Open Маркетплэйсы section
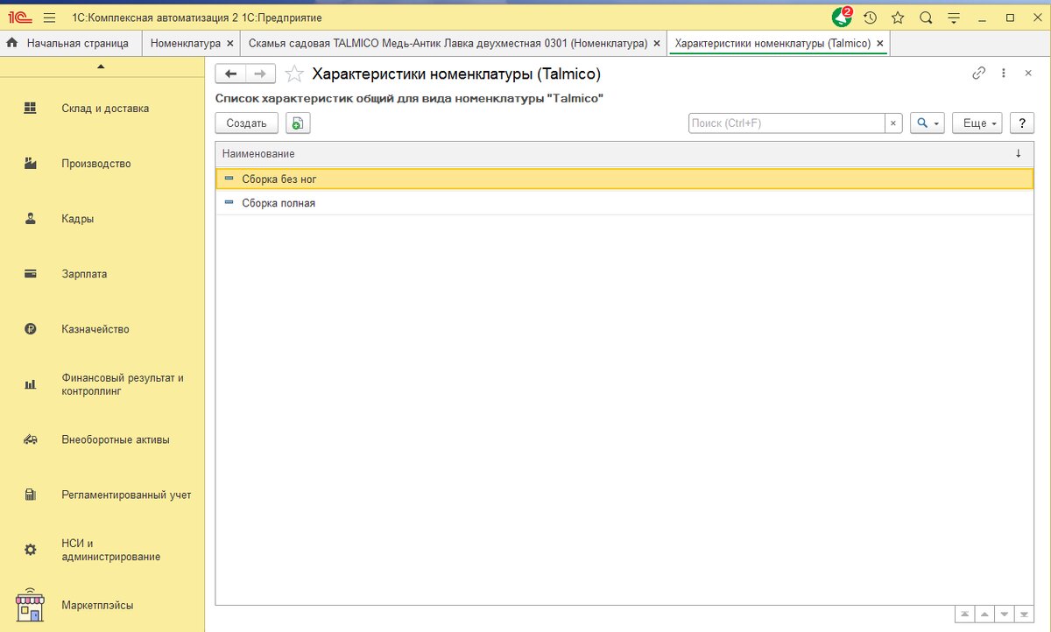The image size is (1051, 632). 98,605
